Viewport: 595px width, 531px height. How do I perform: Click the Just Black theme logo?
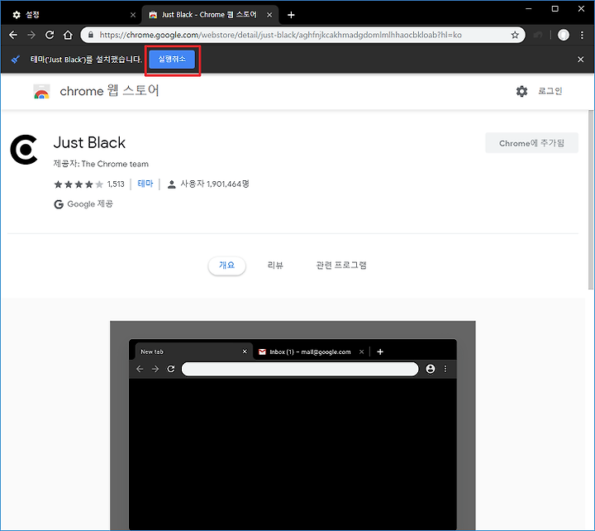coord(24,149)
